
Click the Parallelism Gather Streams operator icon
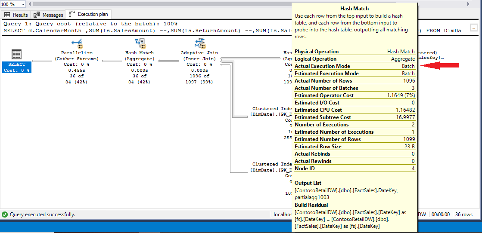coord(77,43)
